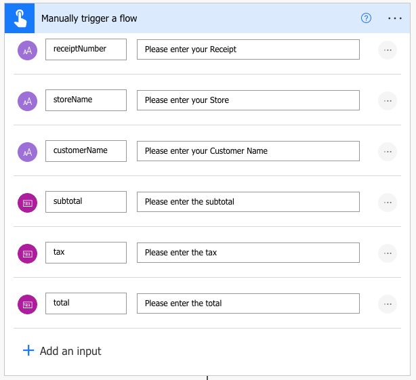Viewport: 416px width, 380px height.
Task: Click the number type icon beside total
Action: 27,303
